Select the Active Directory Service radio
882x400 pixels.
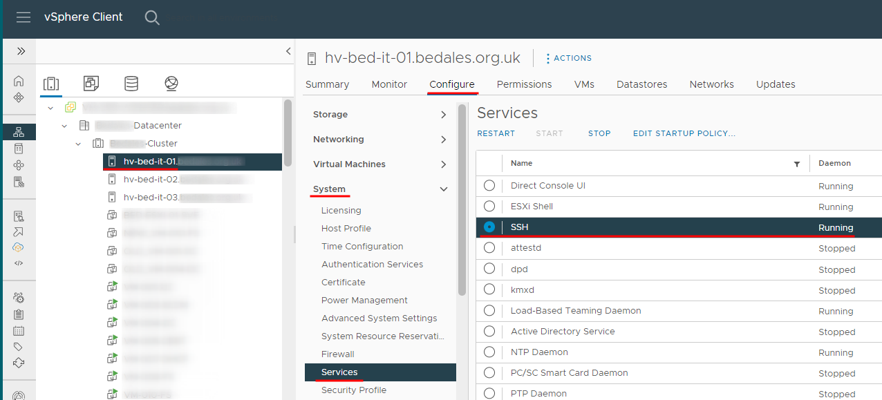489,331
